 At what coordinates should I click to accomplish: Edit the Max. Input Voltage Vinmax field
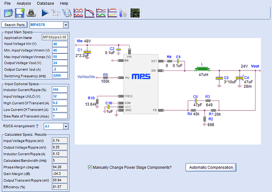click(60, 56)
